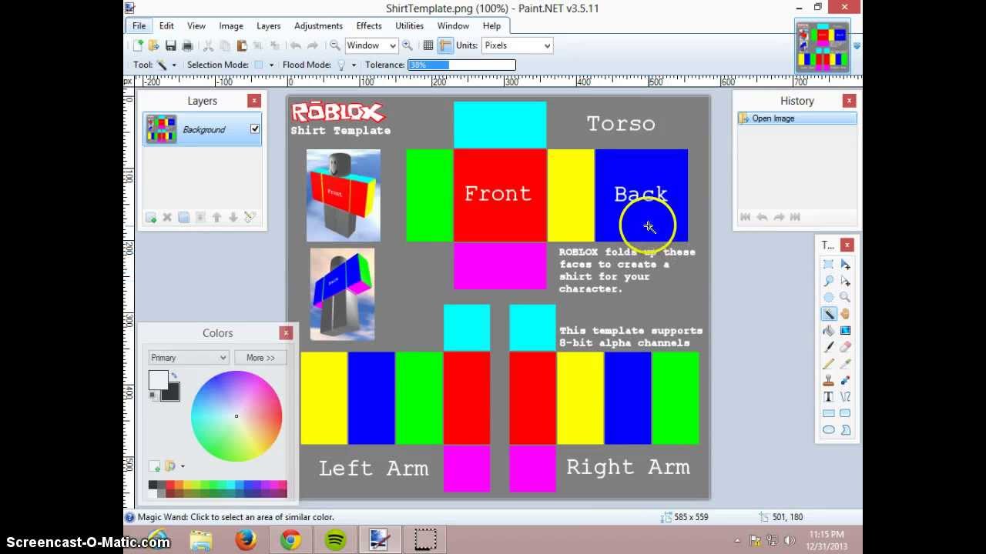
Task: Toggle the rulers button
Action: pyautogui.click(x=445, y=45)
